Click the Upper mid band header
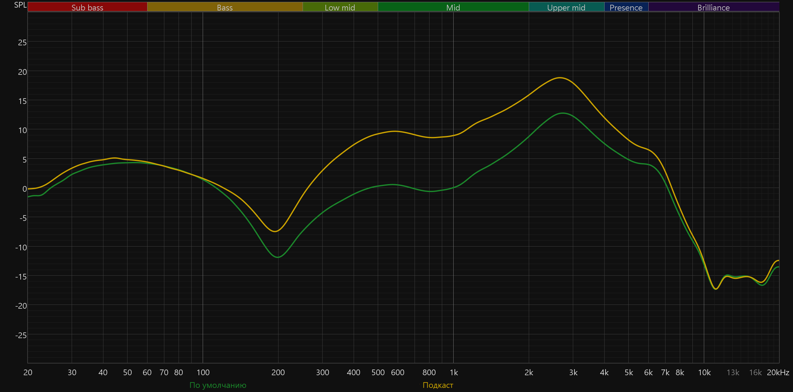Viewport: 793px width, 392px height. [x=566, y=7]
